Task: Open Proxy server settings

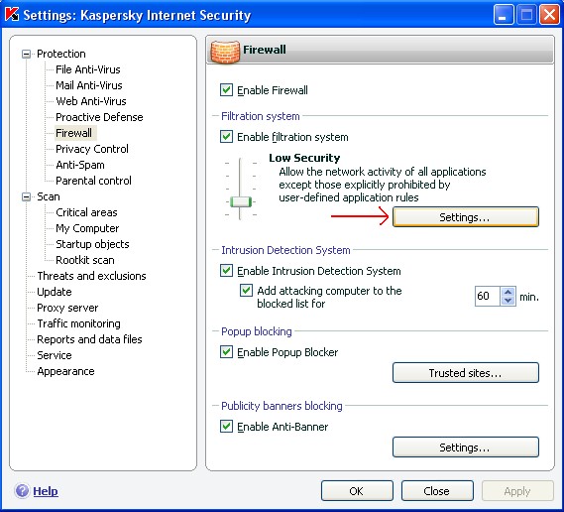Action: pyautogui.click(x=67, y=308)
